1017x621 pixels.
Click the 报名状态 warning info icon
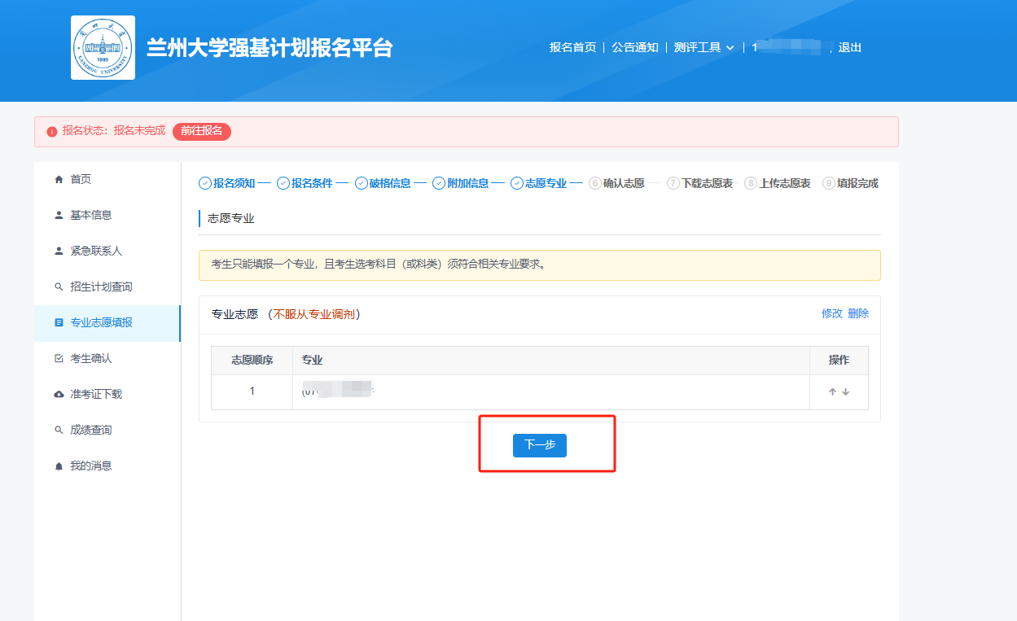click(52, 132)
